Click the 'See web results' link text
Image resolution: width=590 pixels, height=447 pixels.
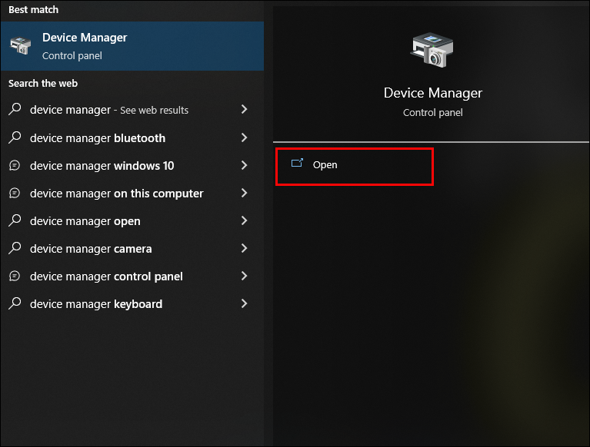pyautogui.click(x=154, y=111)
